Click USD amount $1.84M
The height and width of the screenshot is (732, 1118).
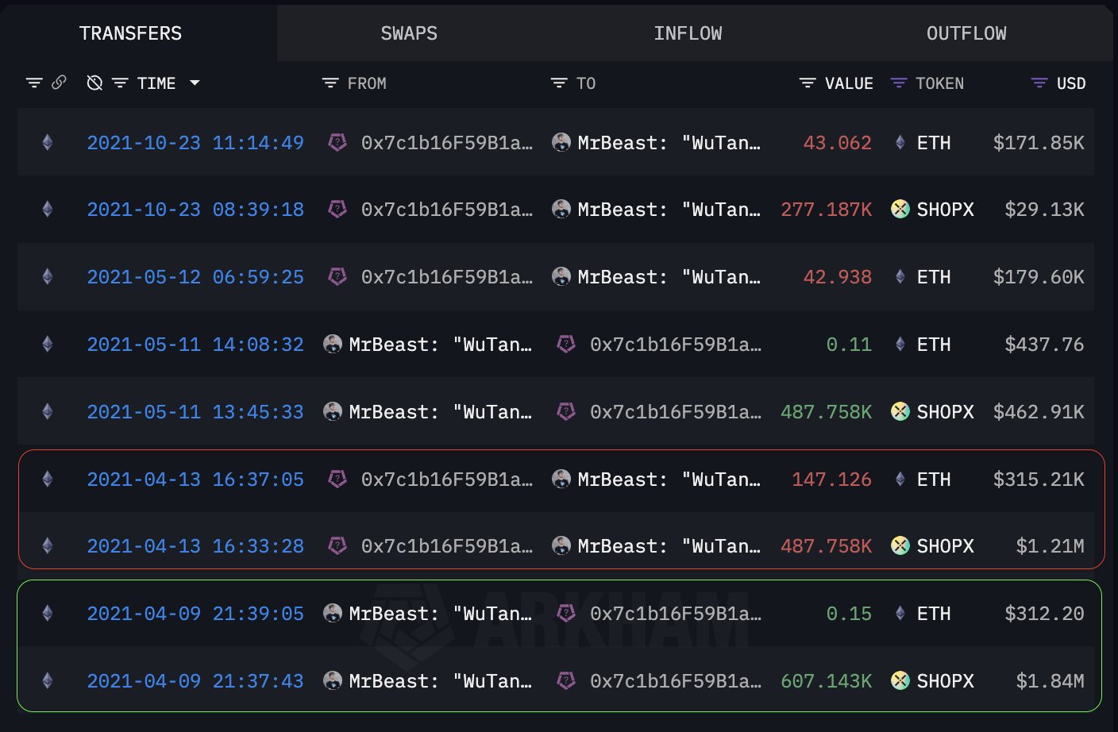[x=1050, y=681]
